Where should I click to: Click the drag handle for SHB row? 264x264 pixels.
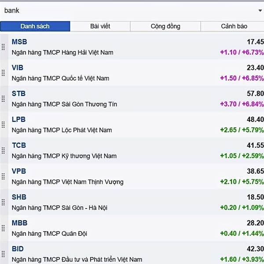point(3,202)
